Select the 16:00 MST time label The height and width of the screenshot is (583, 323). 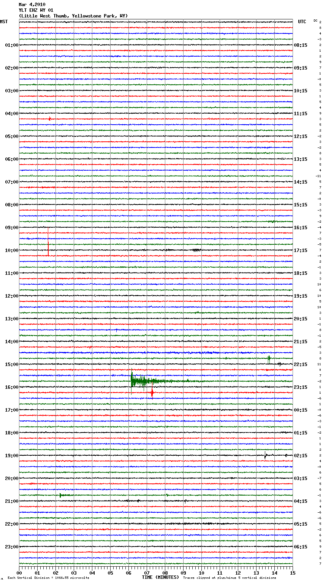point(11,387)
